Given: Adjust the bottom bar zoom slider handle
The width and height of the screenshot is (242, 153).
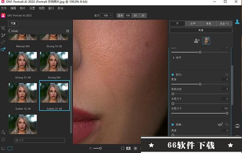Looking at the screenshot, I should click(100, 149).
